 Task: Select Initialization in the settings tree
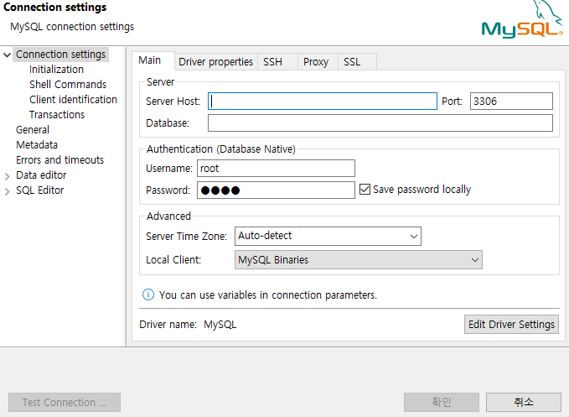[56, 70]
